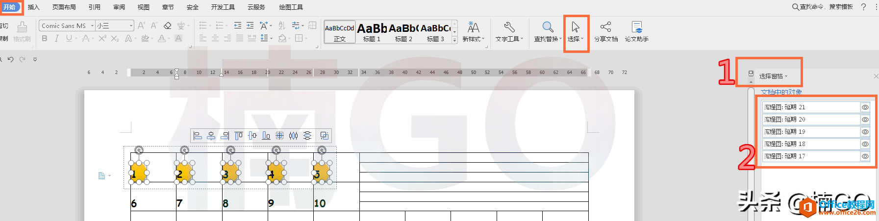Expand the styles gallery more arrow
The image size is (879, 221).
tap(455, 40)
